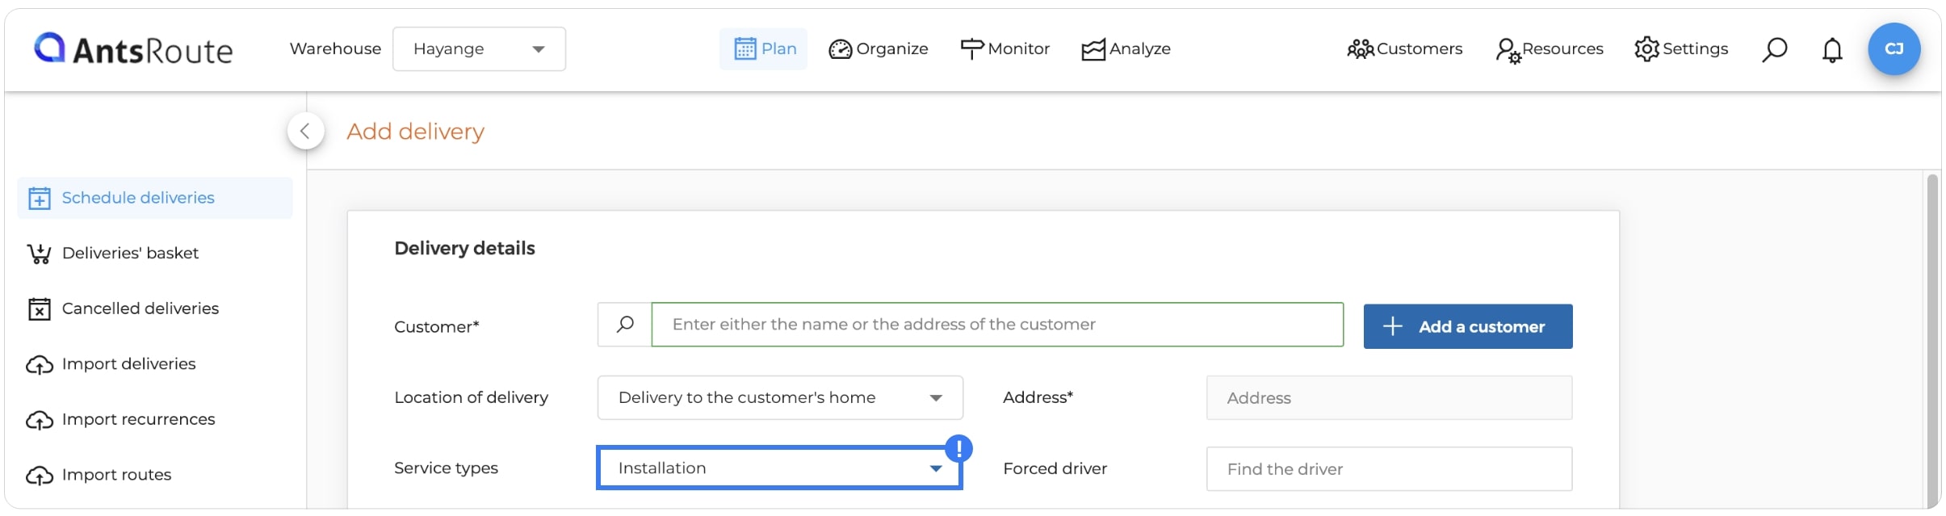The image size is (1946, 516).
Task: Go to the Monitor tab
Action: [x=1004, y=49]
